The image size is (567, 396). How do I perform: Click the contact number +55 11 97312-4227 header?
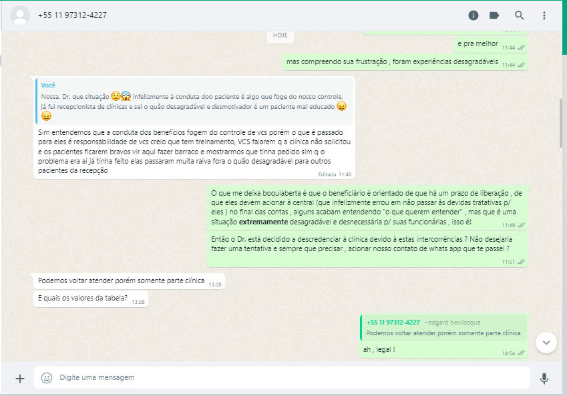tap(72, 15)
